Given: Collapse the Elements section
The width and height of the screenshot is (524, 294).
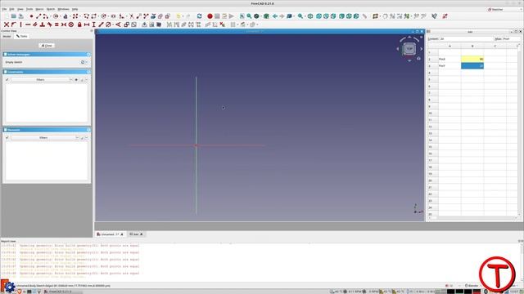Looking at the screenshot, I should 88,130.
